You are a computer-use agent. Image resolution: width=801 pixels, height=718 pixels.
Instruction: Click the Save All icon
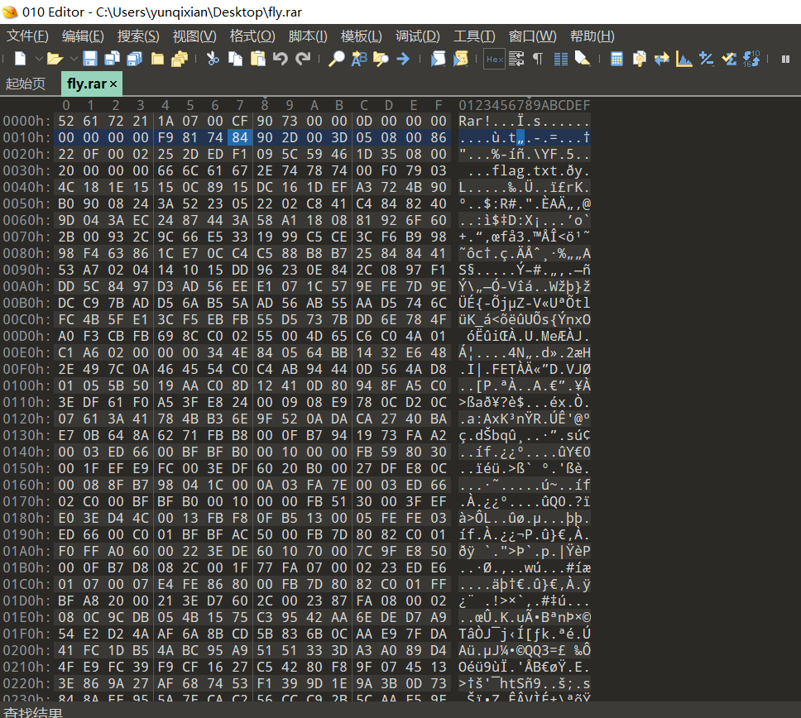tap(134, 60)
